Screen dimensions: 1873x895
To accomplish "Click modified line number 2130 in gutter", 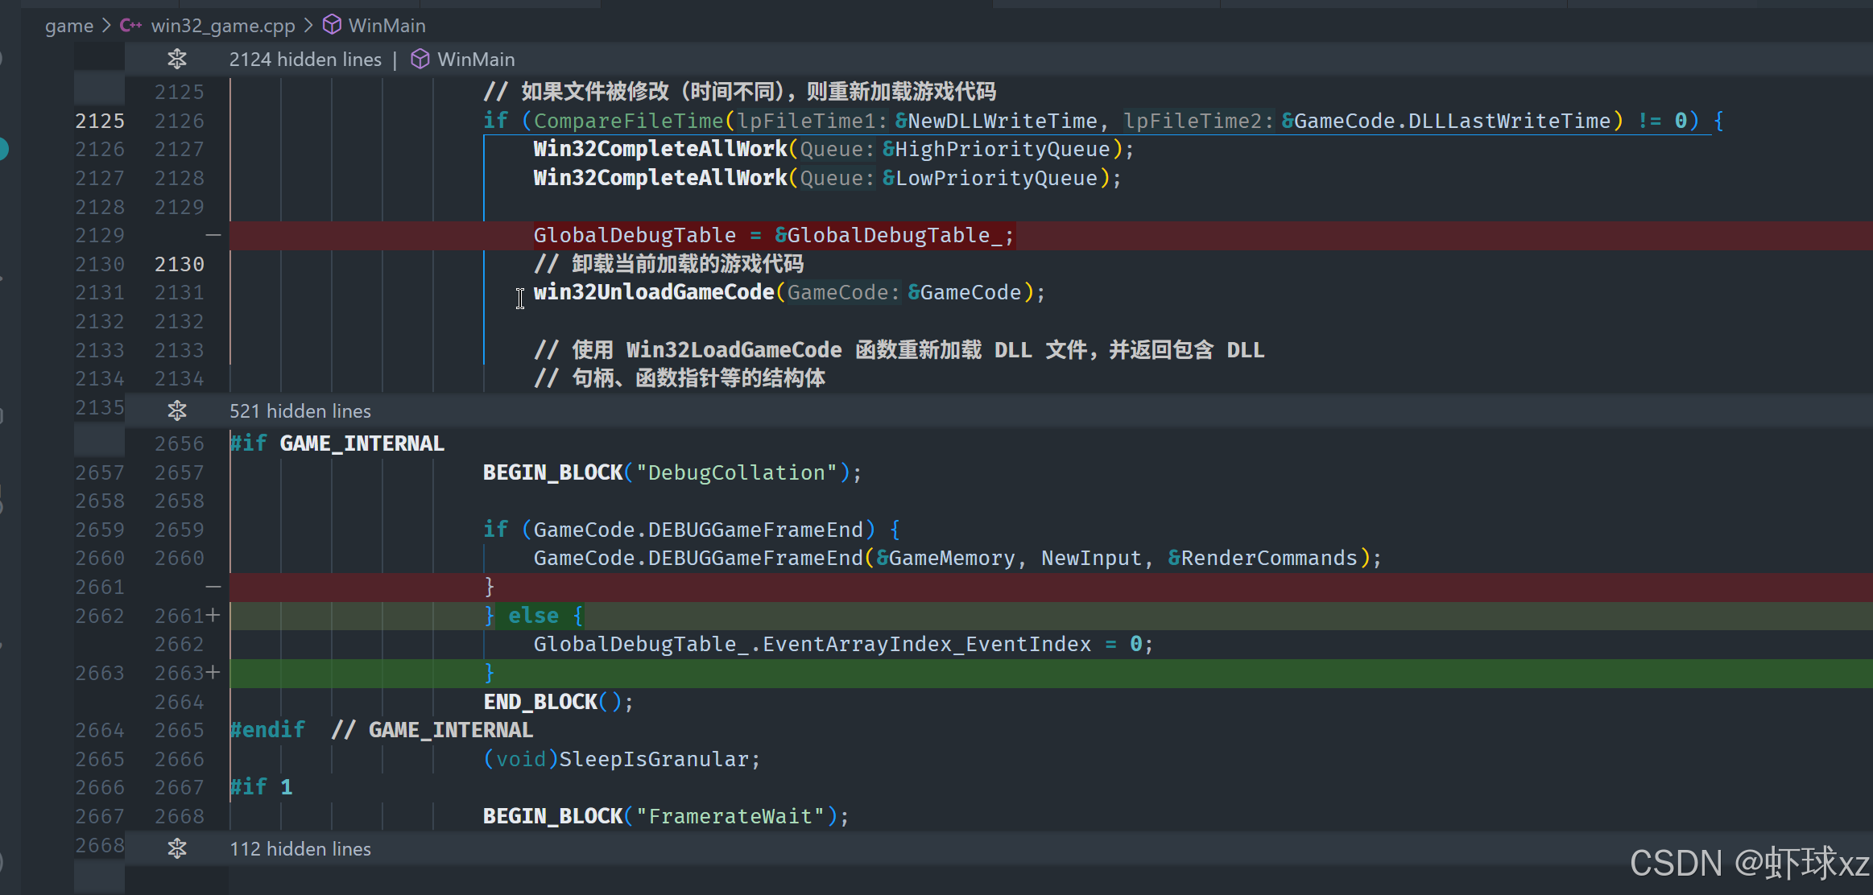I will (180, 264).
